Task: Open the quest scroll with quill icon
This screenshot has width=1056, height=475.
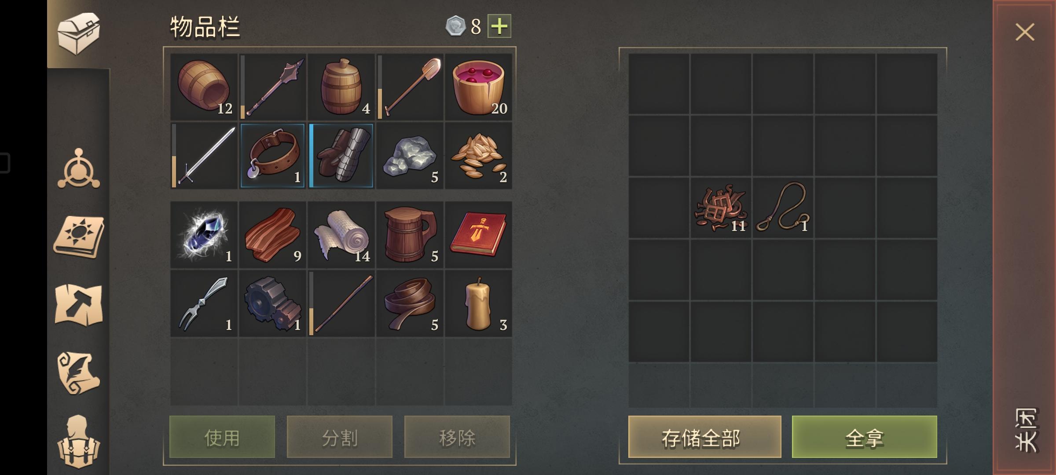Action: point(79,373)
